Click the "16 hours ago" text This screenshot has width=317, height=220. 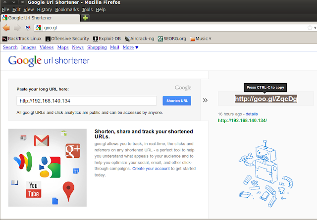click(230, 114)
